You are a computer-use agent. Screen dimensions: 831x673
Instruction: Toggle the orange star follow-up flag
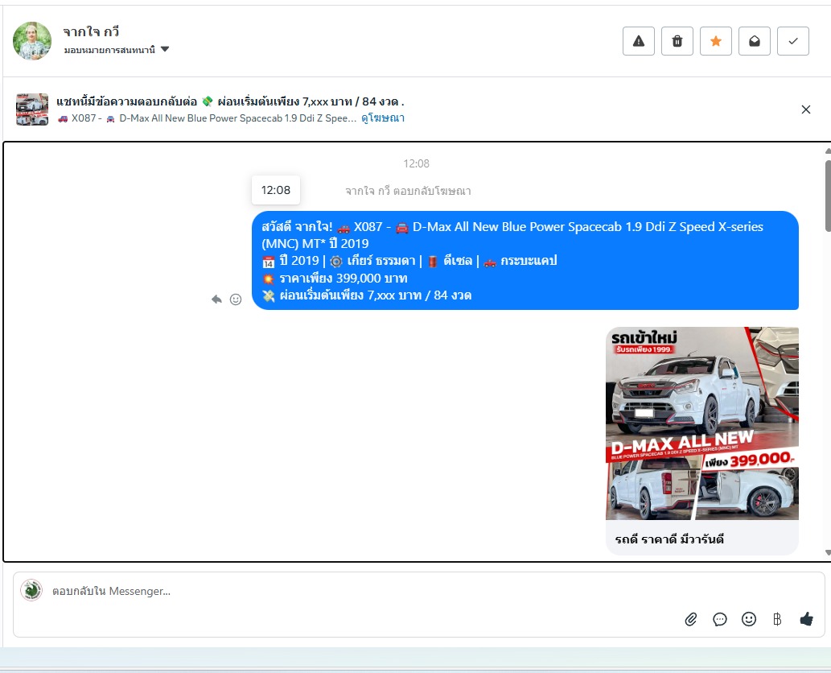tap(716, 41)
